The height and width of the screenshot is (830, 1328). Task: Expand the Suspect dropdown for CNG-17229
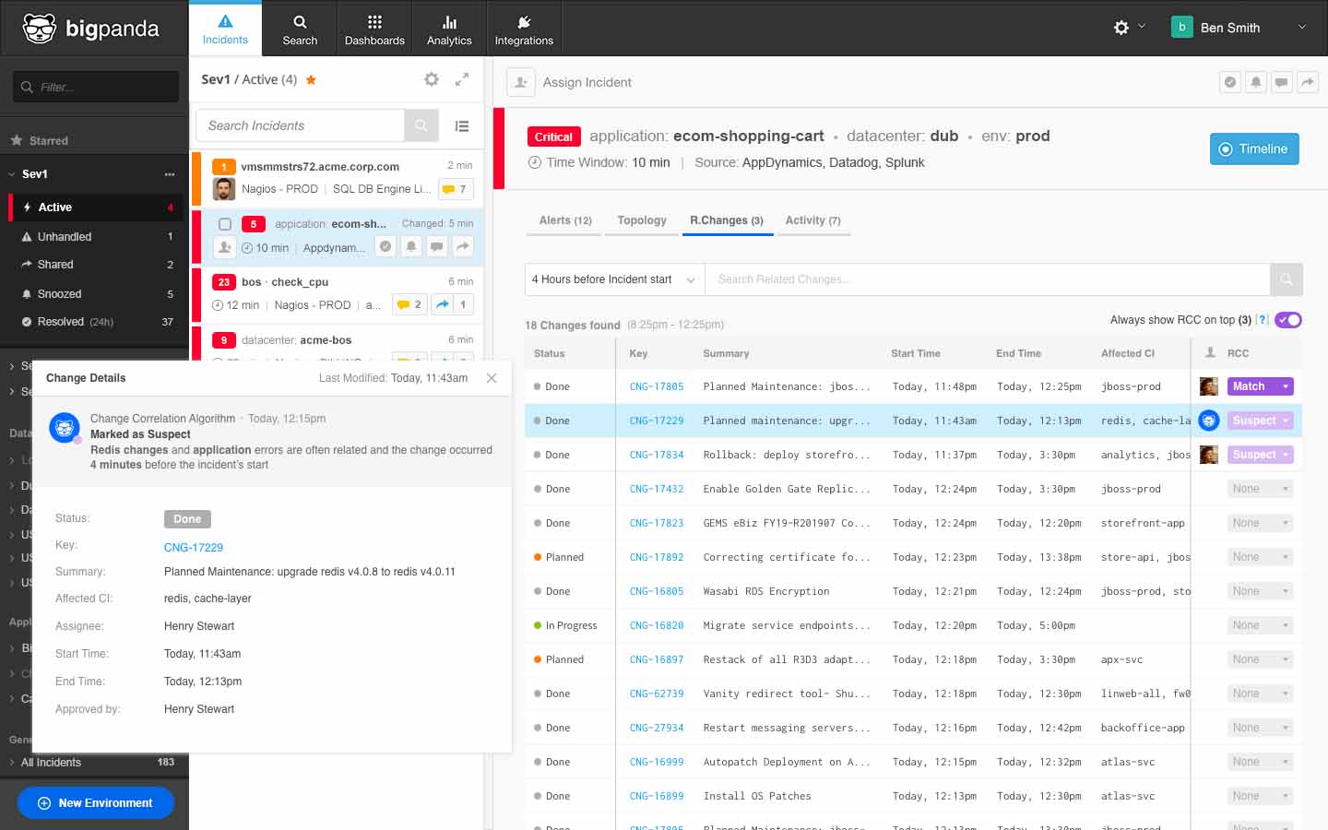pos(1261,420)
